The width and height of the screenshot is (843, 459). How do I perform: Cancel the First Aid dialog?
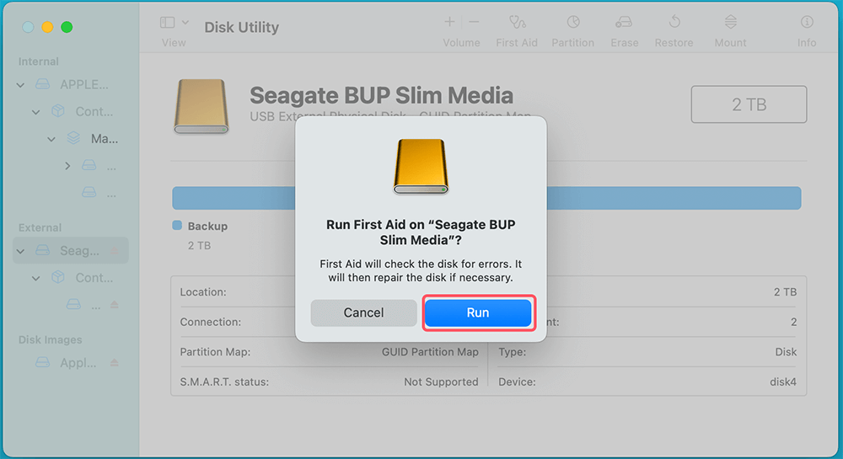click(x=363, y=312)
